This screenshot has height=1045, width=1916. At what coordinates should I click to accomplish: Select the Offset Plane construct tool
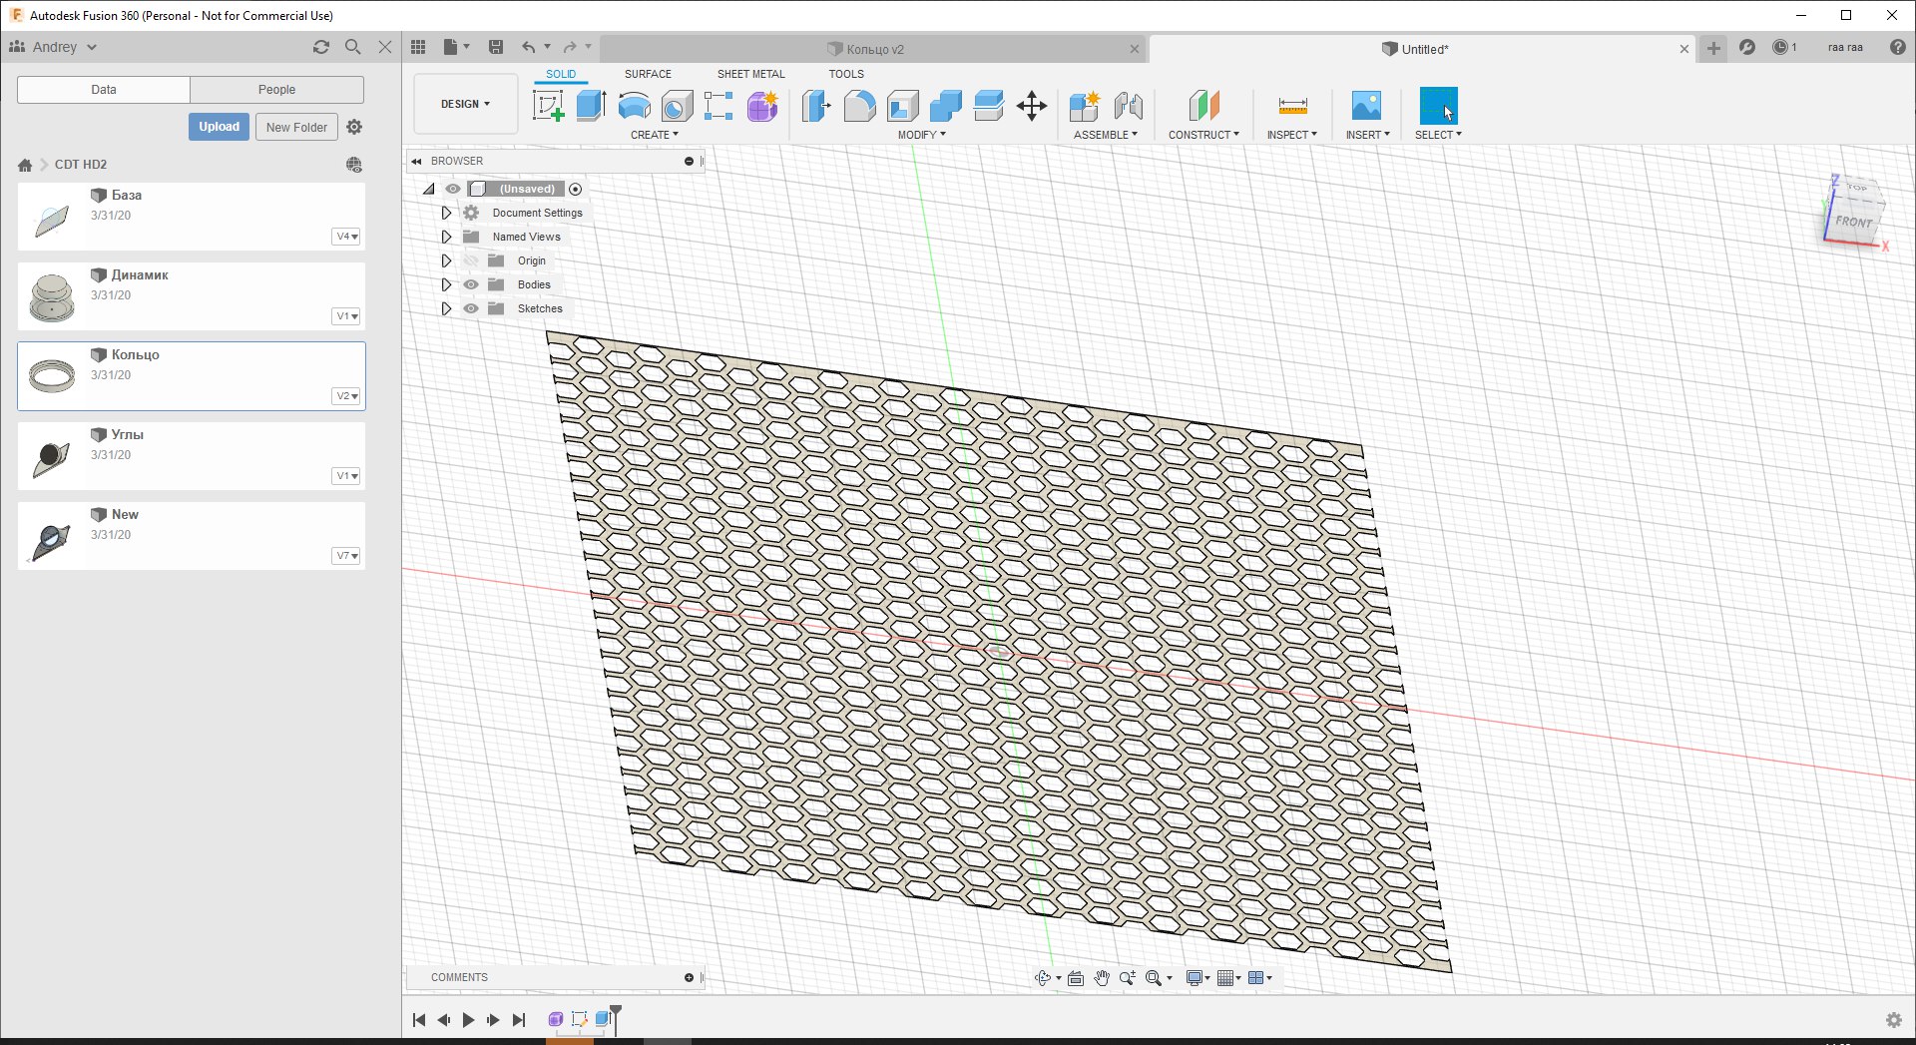[1204, 106]
